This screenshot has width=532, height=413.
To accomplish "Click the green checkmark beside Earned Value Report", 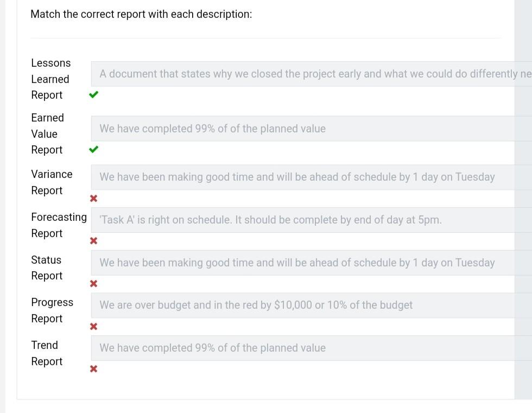I will [x=93, y=149].
